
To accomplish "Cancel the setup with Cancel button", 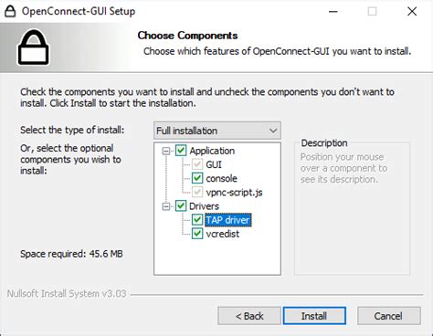I will [389, 316].
